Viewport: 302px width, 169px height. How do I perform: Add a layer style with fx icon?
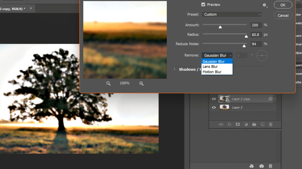(229, 124)
